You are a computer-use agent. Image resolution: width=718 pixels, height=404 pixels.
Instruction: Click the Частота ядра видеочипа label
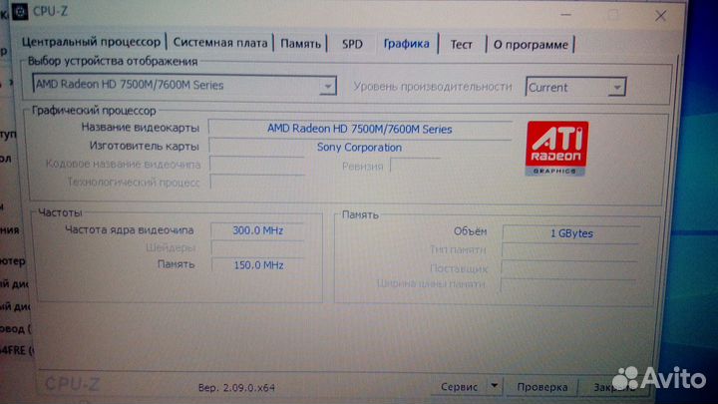point(129,230)
